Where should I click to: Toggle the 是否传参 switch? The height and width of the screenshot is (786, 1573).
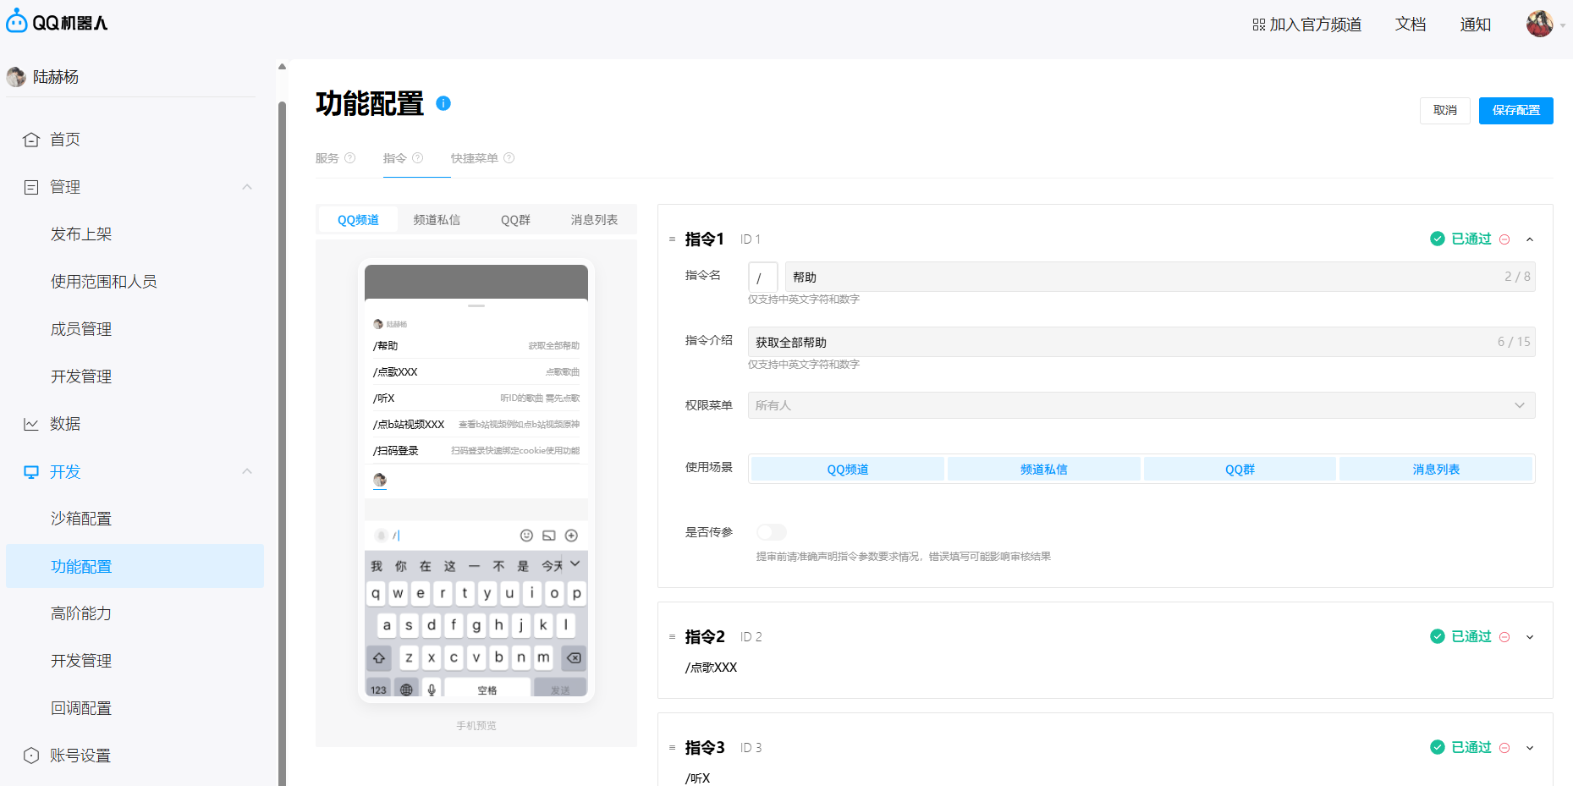point(772,532)
